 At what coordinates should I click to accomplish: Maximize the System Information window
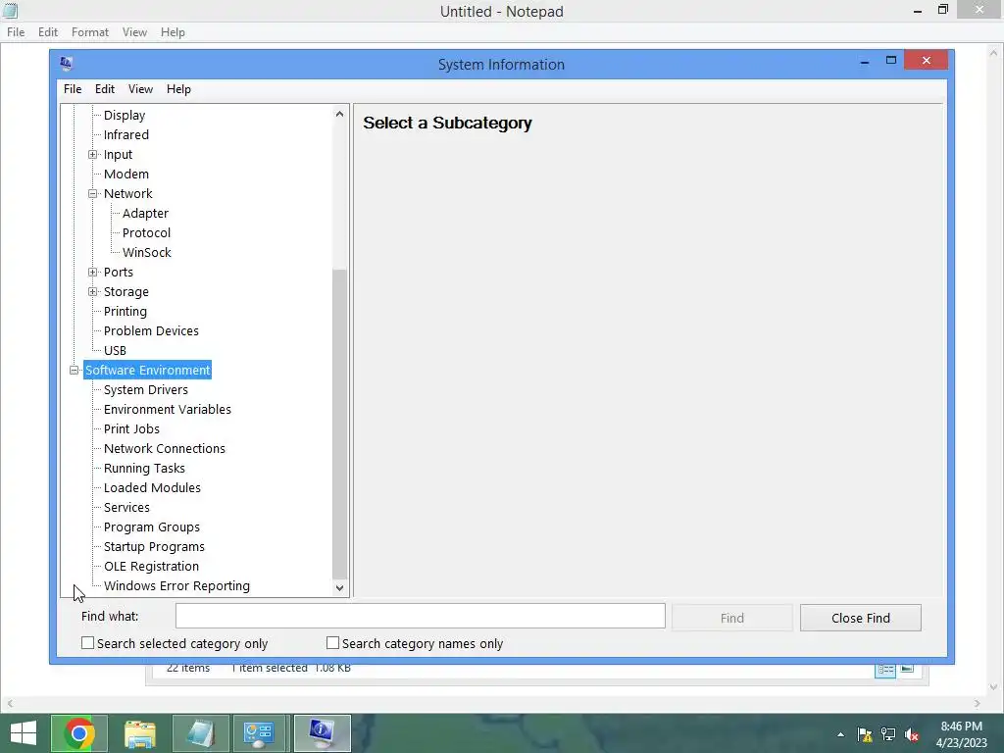(890, 60)
